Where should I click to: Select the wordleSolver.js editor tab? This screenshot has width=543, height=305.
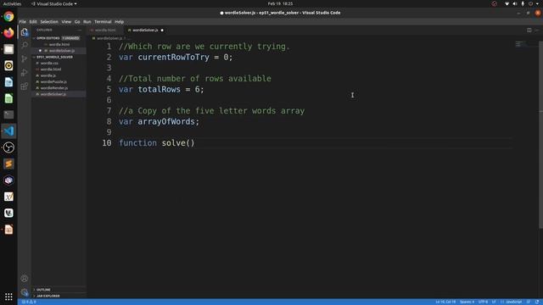pyautogui.click(x=145, y=30)
